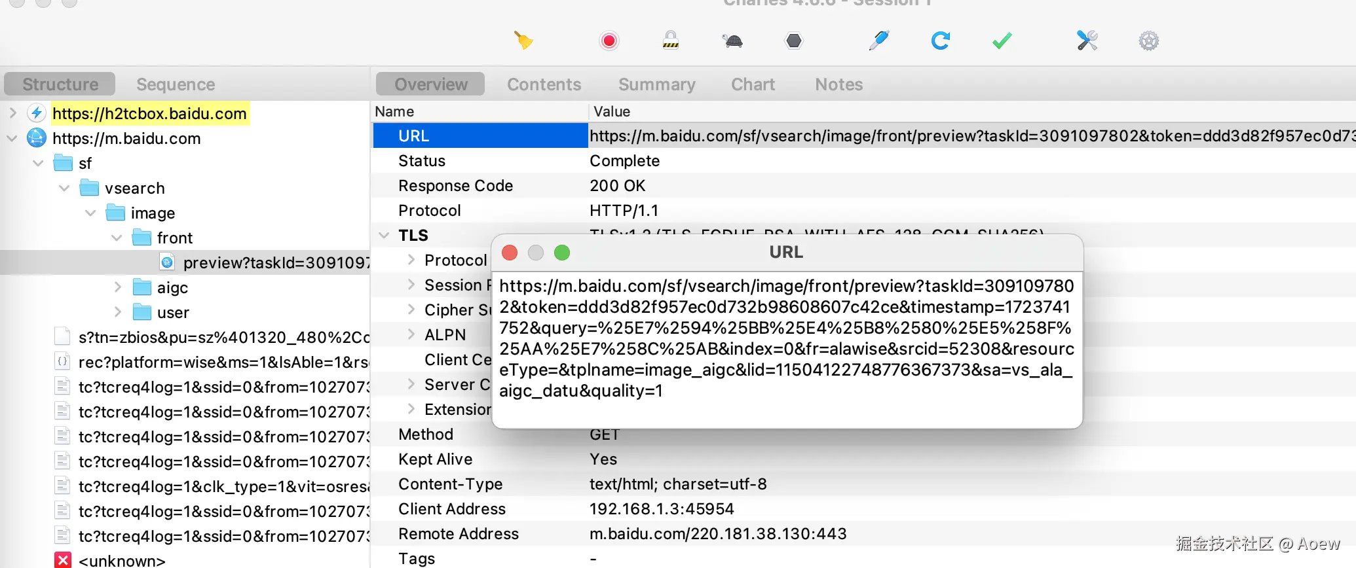Toggle the Breakpoints hexagon icon

[794, 41]
